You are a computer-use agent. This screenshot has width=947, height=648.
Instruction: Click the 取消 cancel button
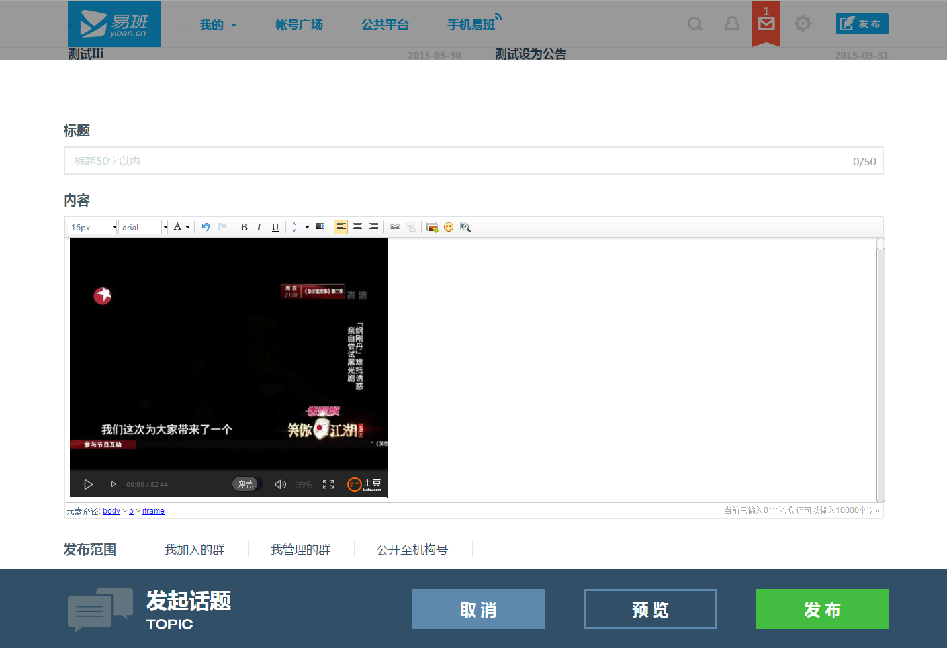478,609
